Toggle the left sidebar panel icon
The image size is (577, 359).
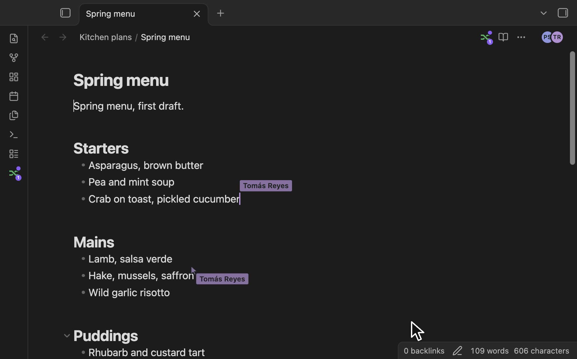point(65,13)
